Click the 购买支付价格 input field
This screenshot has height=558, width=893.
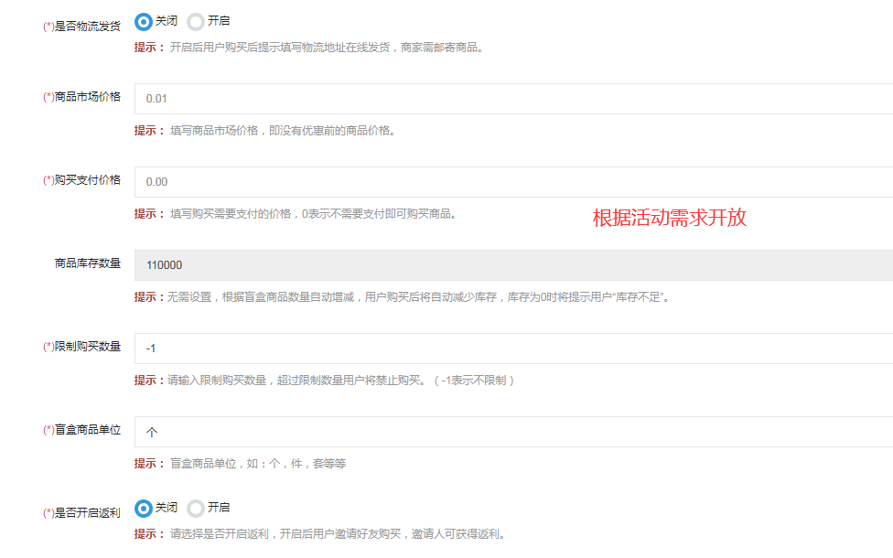tap(513, 182)
